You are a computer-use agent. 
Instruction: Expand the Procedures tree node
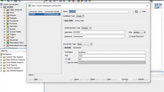4,21
